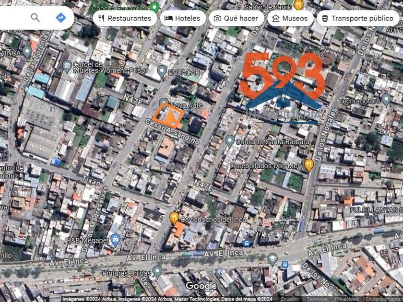This screenshot has width=403, height=302.
Task: Click the De los Nogales street label
Action: [327, 134]
